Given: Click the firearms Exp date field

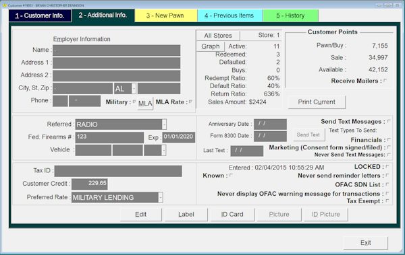Looking at the screenshot, I should point(178,137).
